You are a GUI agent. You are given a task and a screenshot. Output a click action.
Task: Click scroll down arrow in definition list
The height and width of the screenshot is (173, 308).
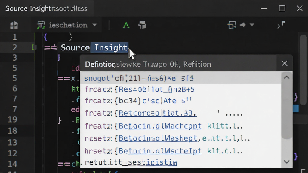(287, 162)
